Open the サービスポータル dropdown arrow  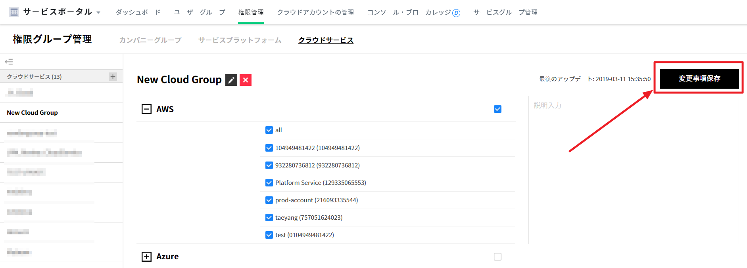pos(98,13)
